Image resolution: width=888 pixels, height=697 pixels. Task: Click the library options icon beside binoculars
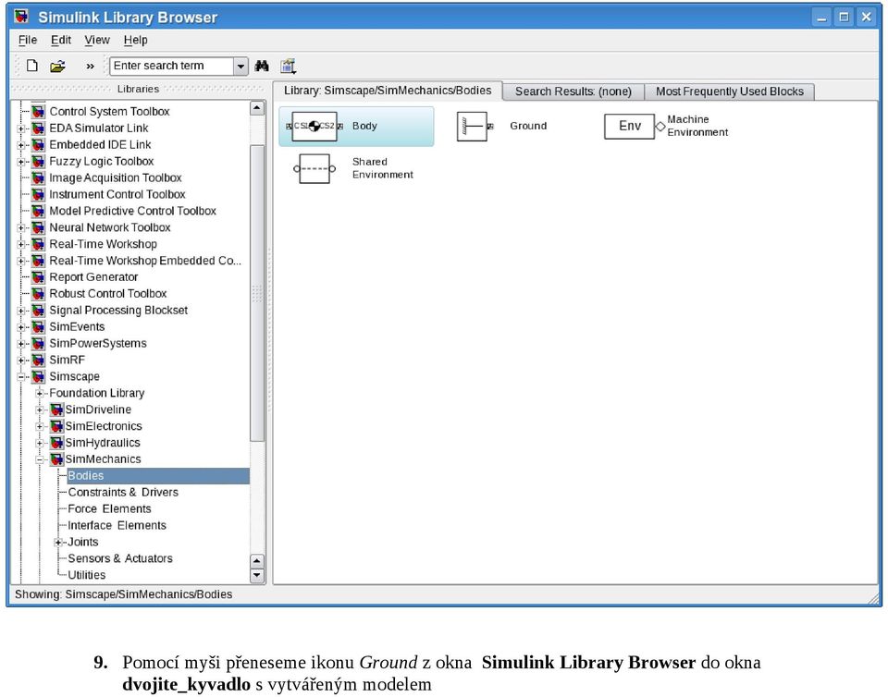pyautogui.click(x=289, y=67)
